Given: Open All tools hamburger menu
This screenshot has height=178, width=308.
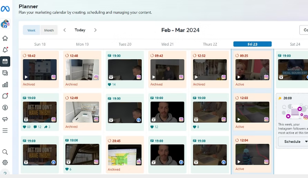Looking at the screenshot, I should 5,130.
